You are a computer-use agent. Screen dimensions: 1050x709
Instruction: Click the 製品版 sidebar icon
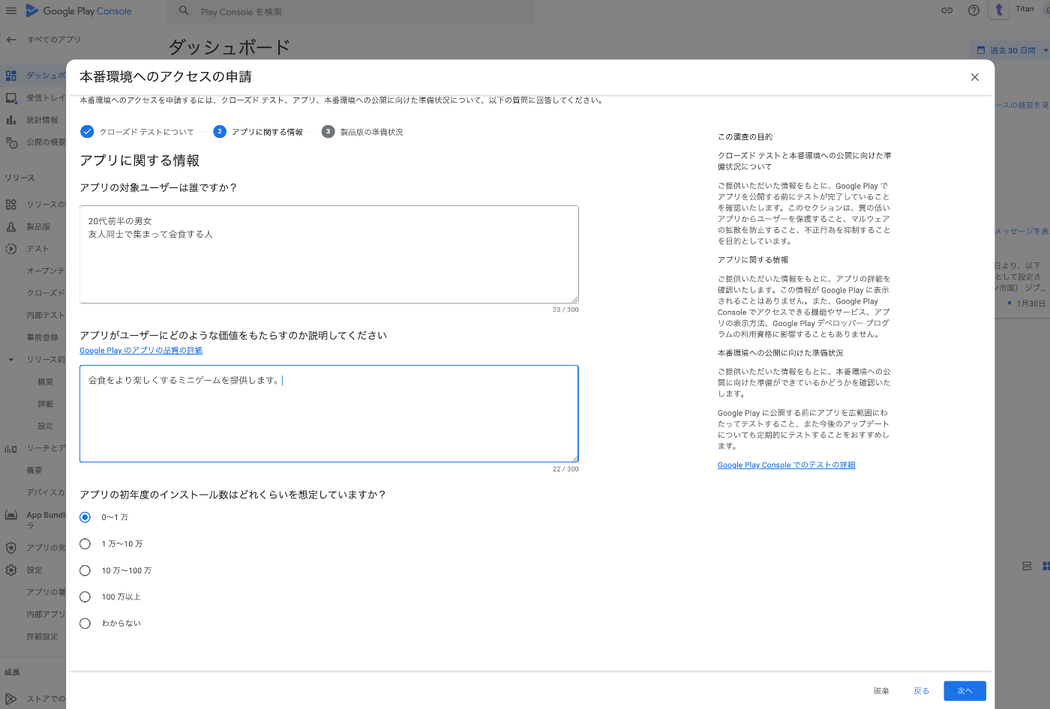[x=11, y=226]
